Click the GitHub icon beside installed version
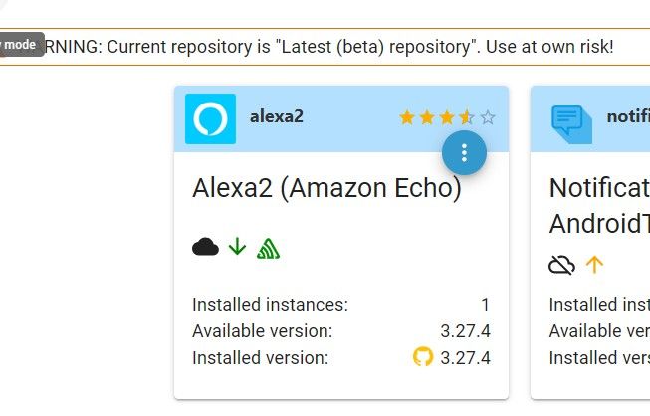 [x=423, y=356]
